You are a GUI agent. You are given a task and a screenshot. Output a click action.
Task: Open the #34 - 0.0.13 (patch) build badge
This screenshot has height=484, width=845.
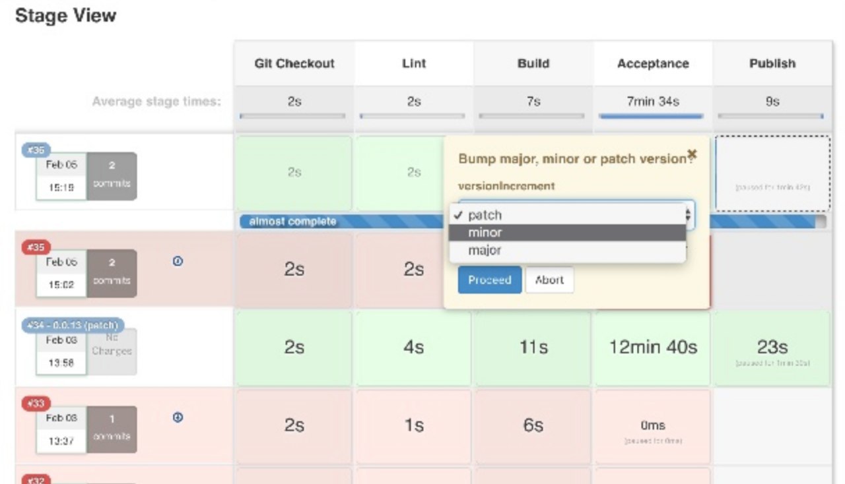click(x=73, y=325)
